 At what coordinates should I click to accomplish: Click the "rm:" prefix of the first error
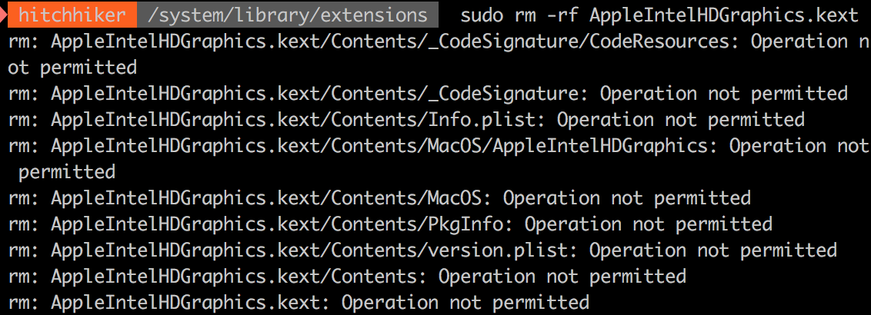point(24,41)
